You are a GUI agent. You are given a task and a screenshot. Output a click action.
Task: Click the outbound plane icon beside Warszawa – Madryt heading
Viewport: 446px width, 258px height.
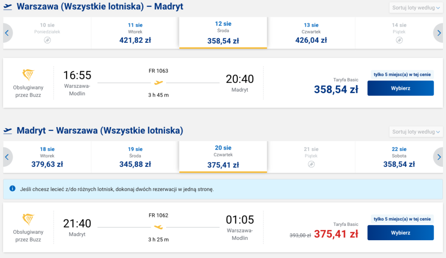tap(8, 7)
